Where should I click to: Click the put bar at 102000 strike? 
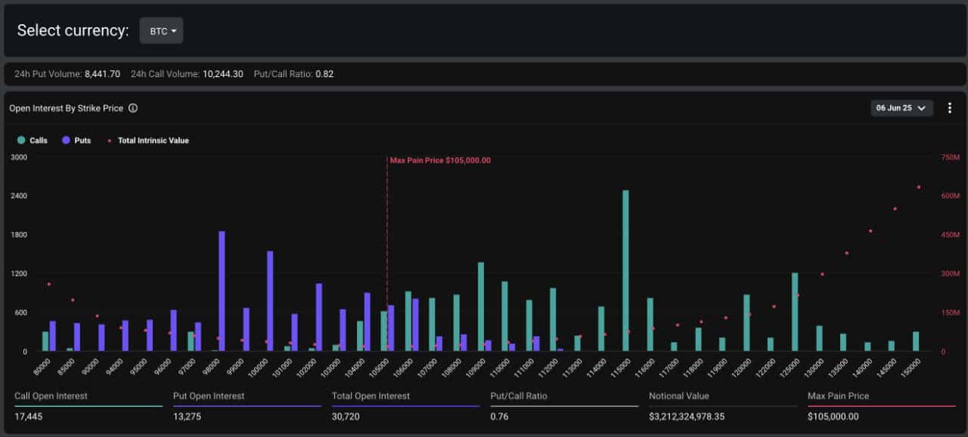[318, 318]
